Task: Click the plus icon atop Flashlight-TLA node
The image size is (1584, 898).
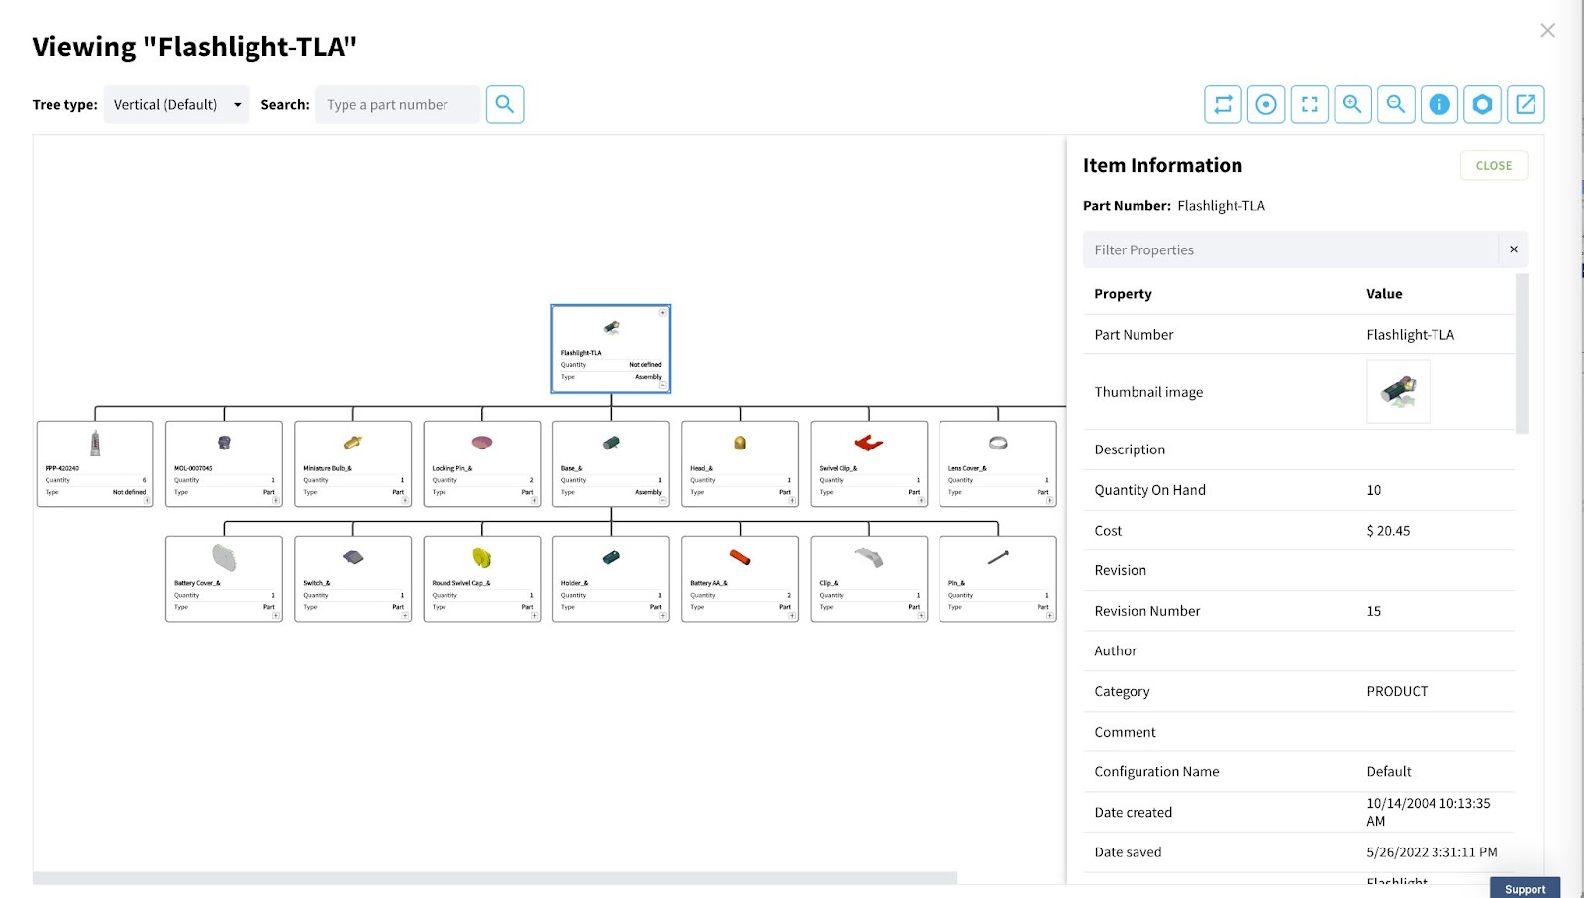Action: tap(663, 313)
